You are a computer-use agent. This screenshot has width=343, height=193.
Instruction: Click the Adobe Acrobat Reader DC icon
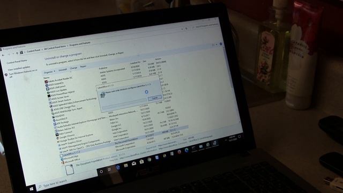(46, 82)
